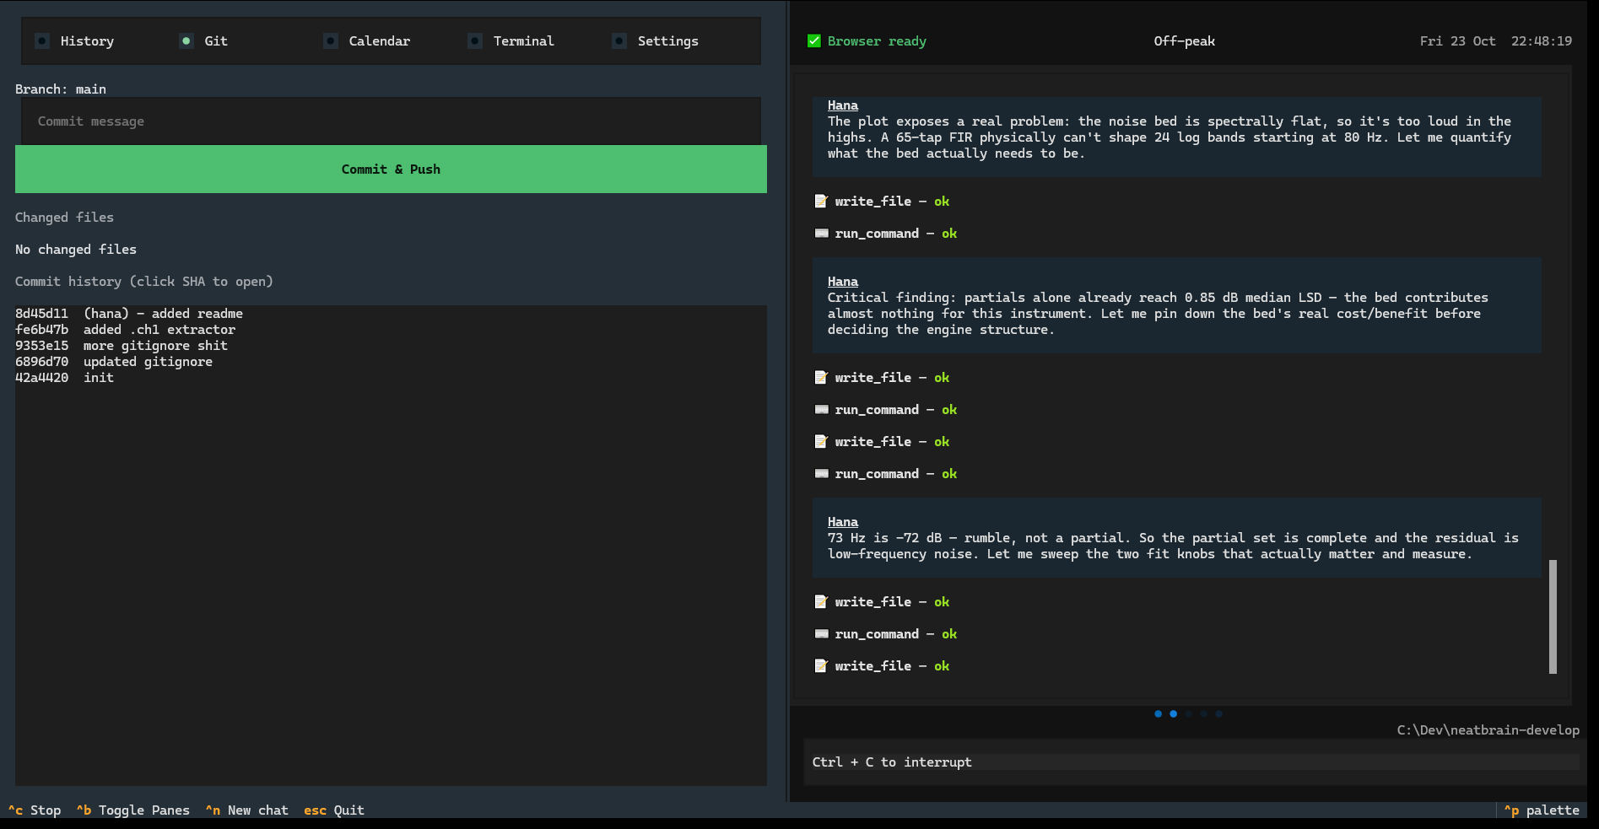The height and width of the screenshot is (829, 1599).
Task: Open commit SHA 8d45d11
Action: click(41, 313)
